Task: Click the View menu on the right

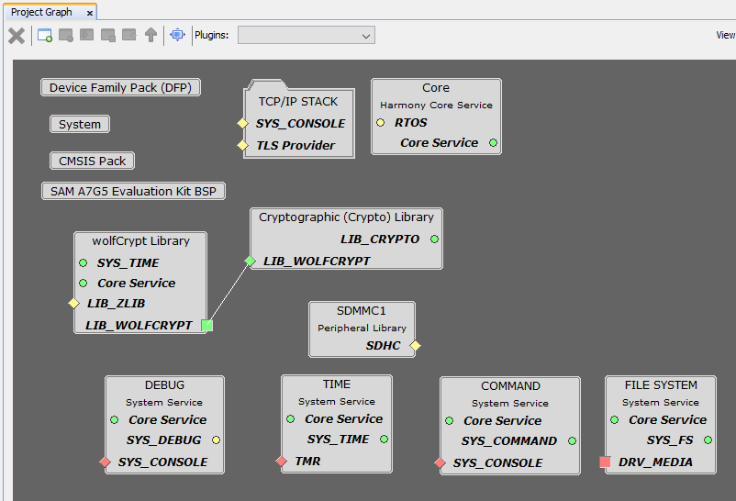Action: (x=726, y=35)
